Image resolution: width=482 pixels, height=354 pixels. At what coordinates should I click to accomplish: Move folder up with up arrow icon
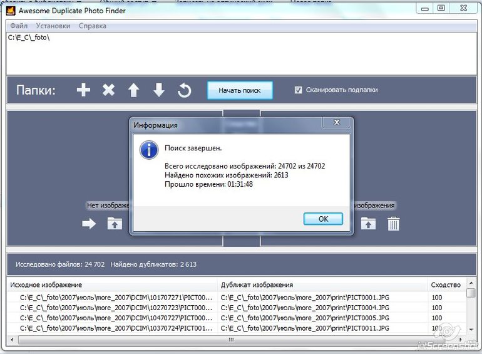(133, 90)
